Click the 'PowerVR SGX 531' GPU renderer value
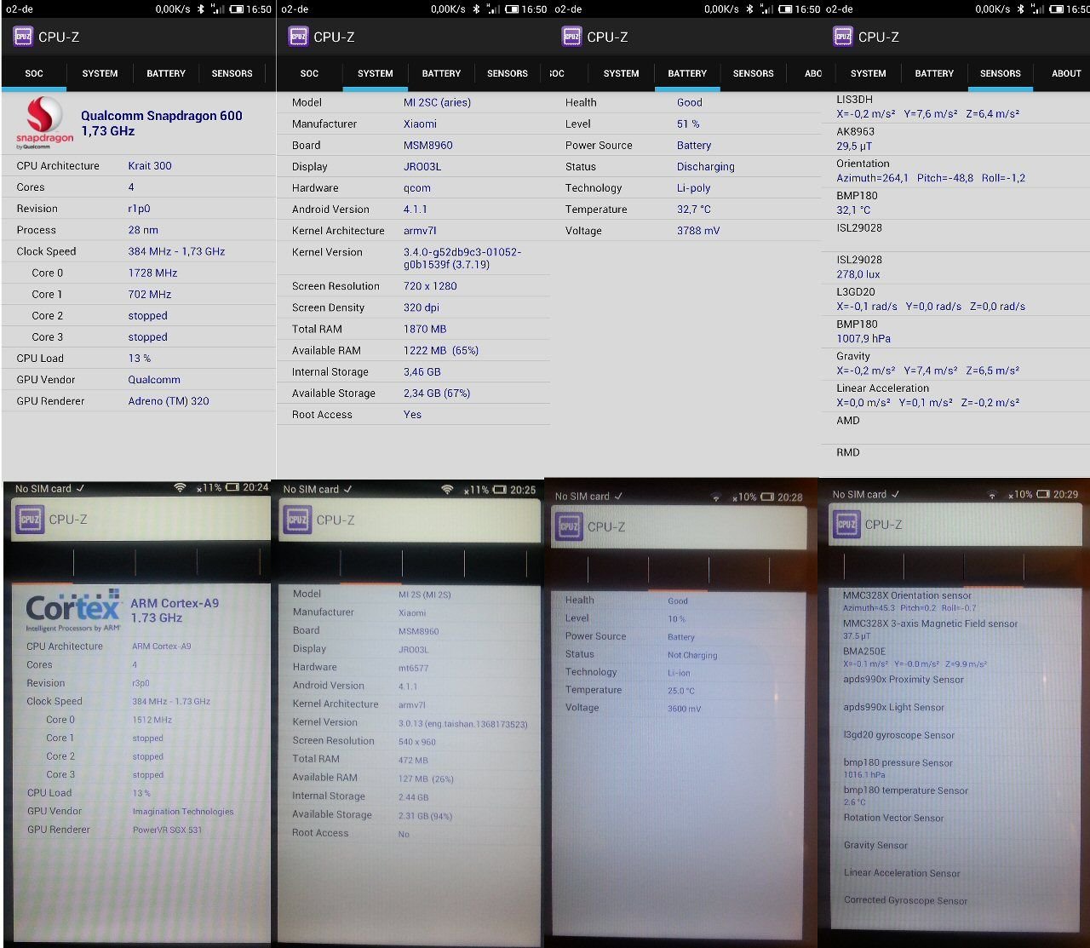This screenshot has width=1090, height=948. click(167, 830)
